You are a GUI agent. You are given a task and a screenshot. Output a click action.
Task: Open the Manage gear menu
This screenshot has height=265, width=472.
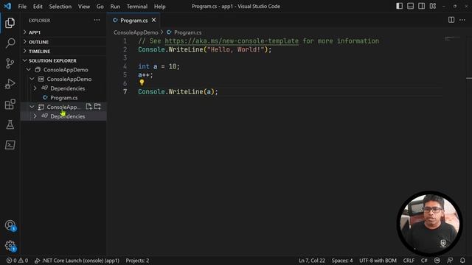[x=10, y=246]
